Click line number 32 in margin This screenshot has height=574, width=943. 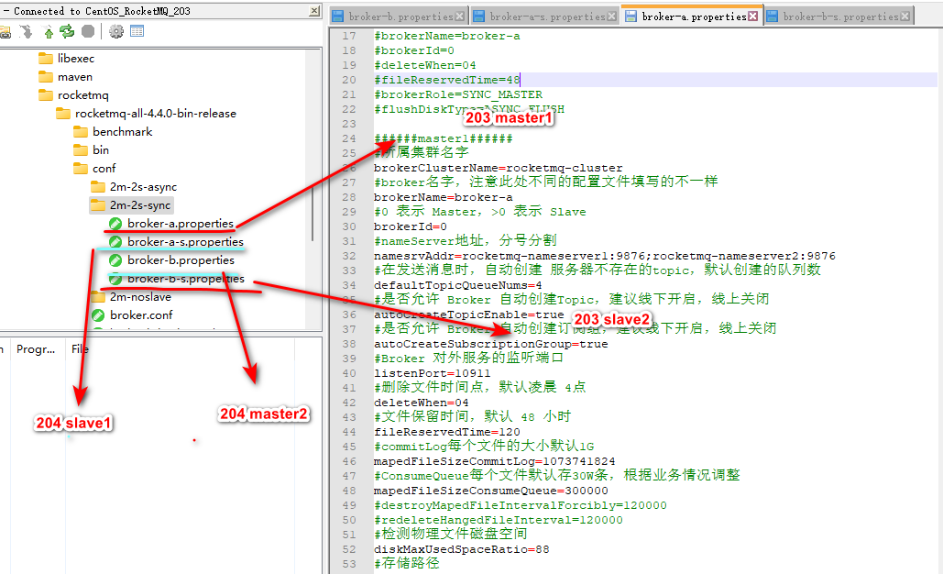tap(349, 257)
